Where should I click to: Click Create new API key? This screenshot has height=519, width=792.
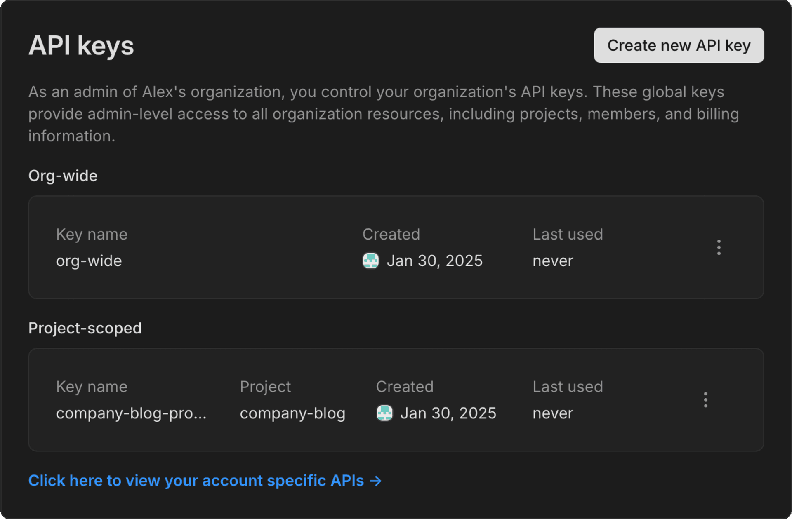[679, 45]
